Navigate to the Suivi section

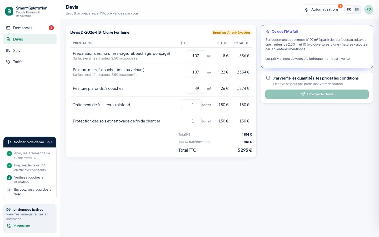30,51
